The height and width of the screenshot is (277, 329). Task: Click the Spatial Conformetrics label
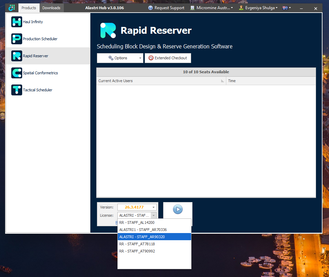[x=40, y=73]
